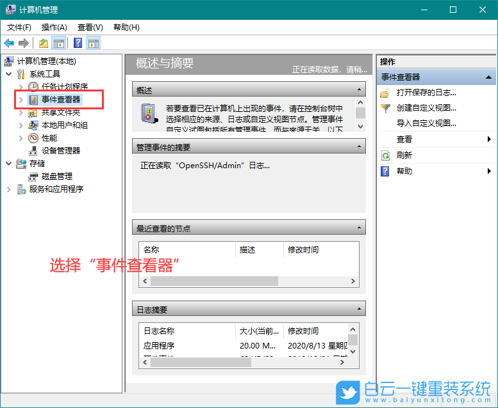498x408 pixels.
Task: Click the 应用程序 log row
Action: coord(244,346)
